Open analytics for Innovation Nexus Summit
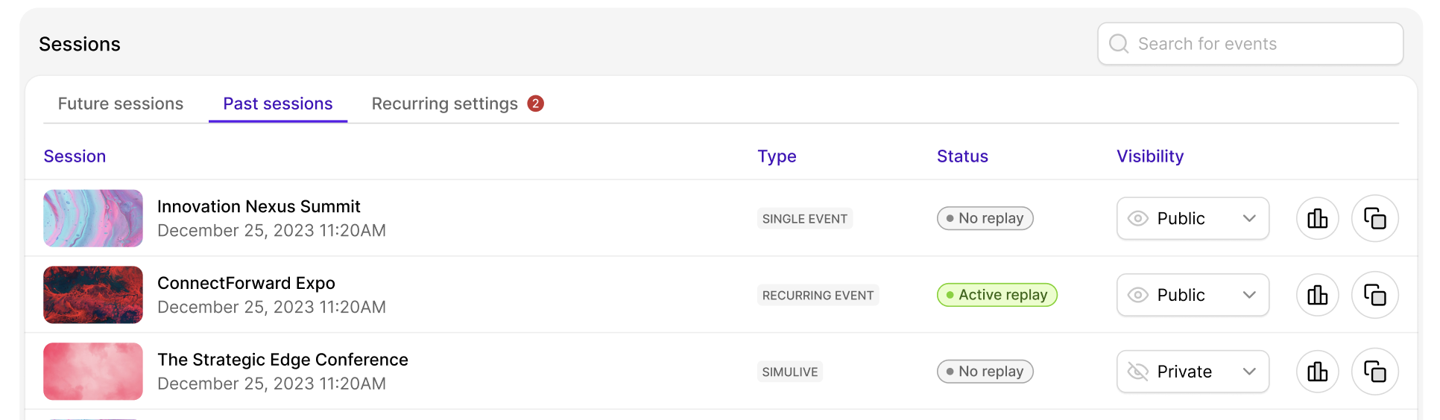 coord(1317,218)
